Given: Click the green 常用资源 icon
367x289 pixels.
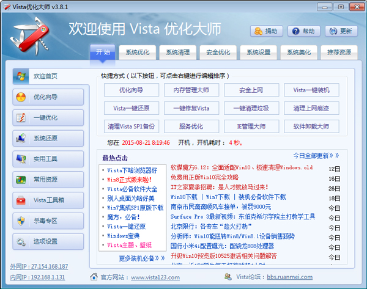Looking at the screenshot, I should [x=21, y=180].
